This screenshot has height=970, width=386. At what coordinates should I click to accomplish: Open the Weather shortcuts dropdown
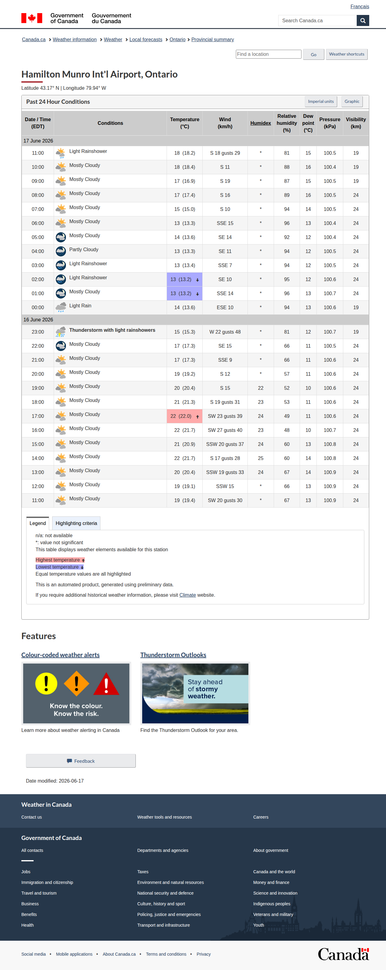point(346,54)
